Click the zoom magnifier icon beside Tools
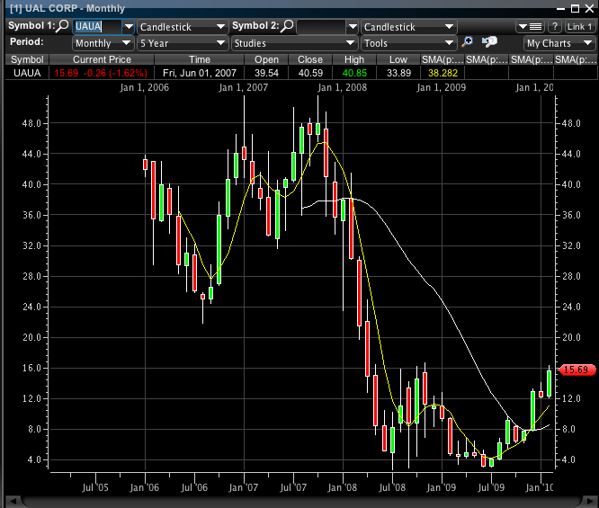The height and width of the screenshot is (508, 599). (x=468, y=42)
